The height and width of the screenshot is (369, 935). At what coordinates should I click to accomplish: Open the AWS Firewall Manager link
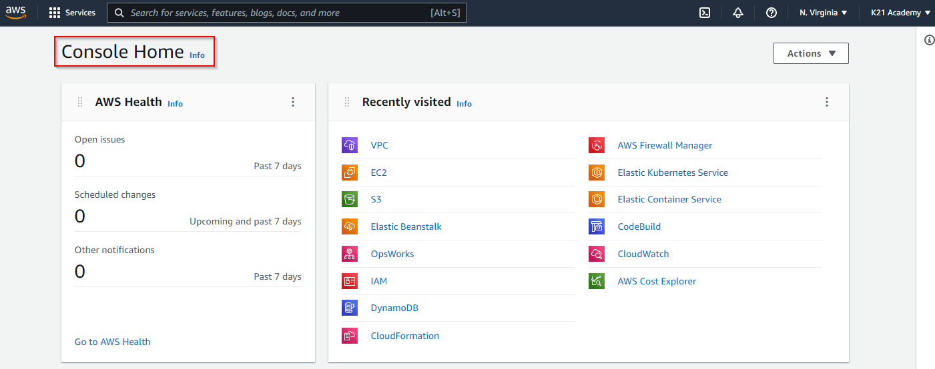tap(665, 145)
